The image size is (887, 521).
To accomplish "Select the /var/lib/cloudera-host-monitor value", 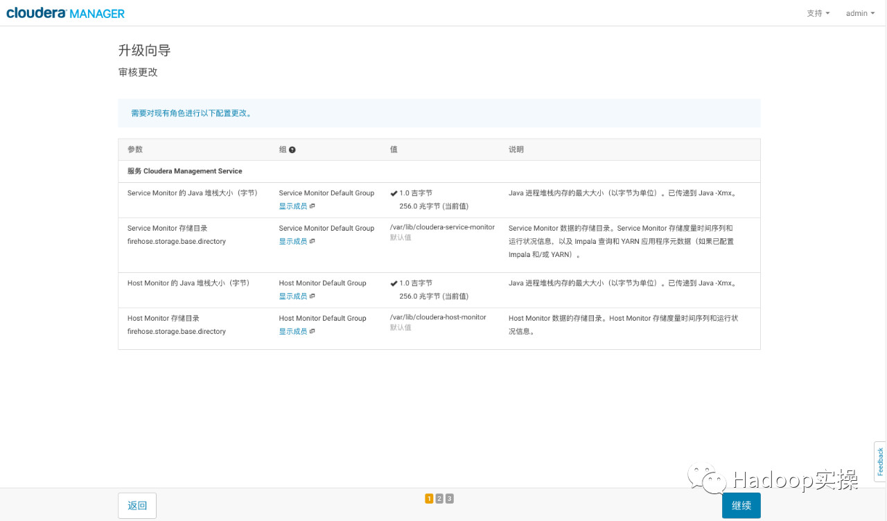I will click(438, 317).
